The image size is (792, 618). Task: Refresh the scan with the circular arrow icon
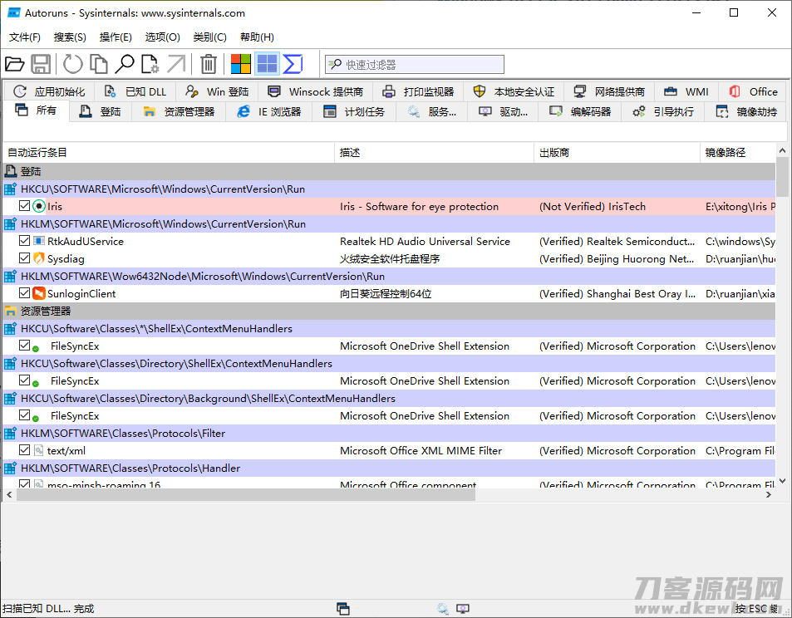tap(73, 64)
